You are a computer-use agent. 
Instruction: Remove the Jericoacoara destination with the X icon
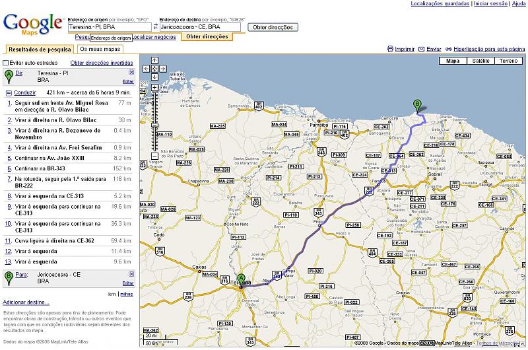(x=131, y=274)
